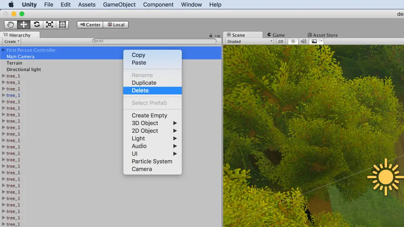Switch to the Scene tab
Viewport: 404px width, 227px height.
point(243,35)
